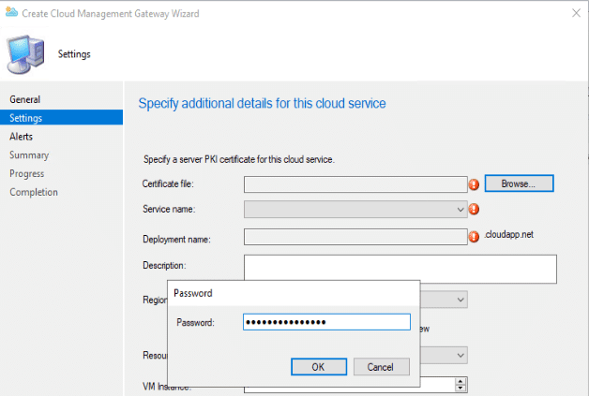Expand the Service name dropdown
Image resolution: width=589 pixels, height=396 pixels.
[461, 210]
